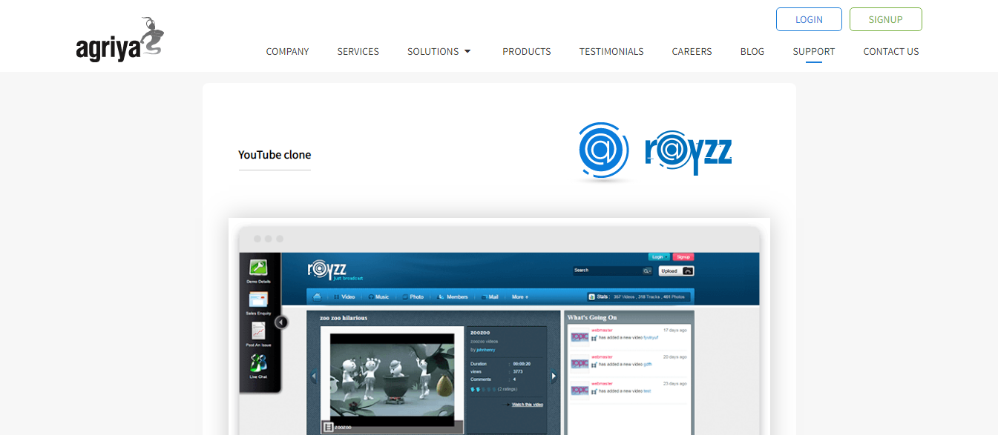Go to the previous featured video arrow
Viewport: 998px width, 435px height.
313,377
